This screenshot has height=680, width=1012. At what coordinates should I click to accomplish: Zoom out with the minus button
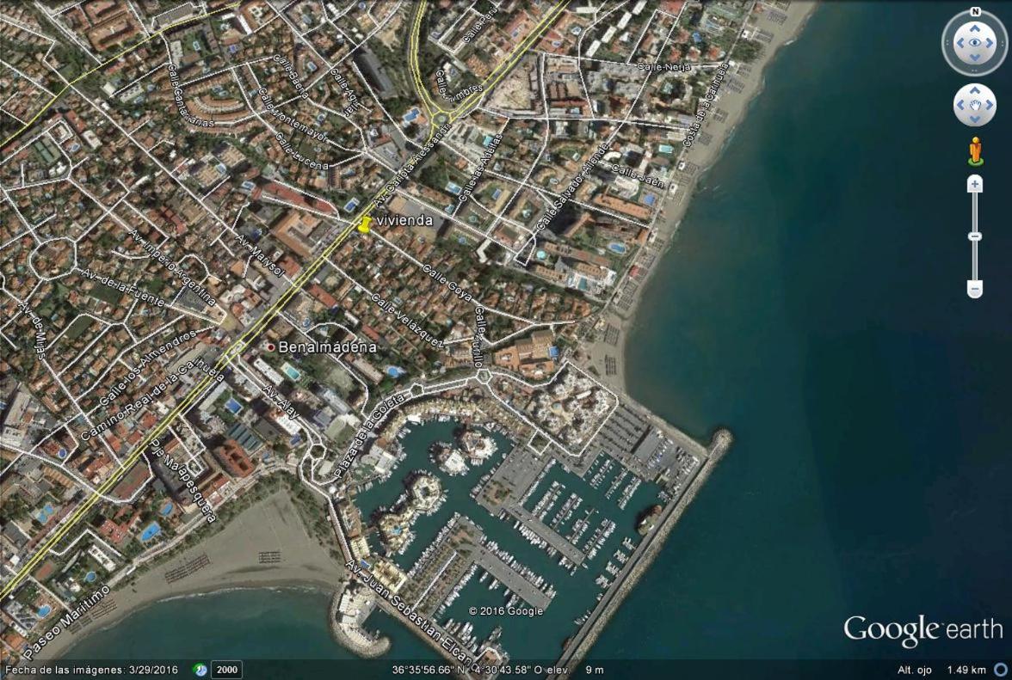click(x=974, y=289)
